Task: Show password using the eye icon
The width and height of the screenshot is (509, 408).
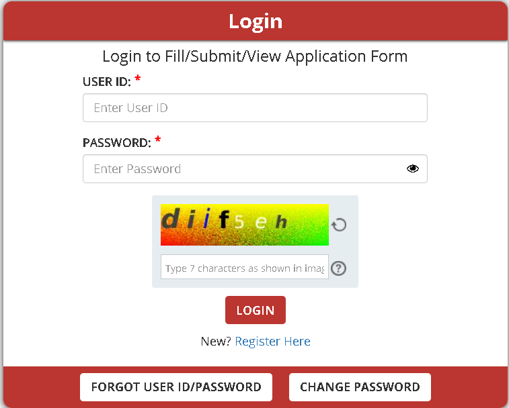Action: click(x=413, y=168)
